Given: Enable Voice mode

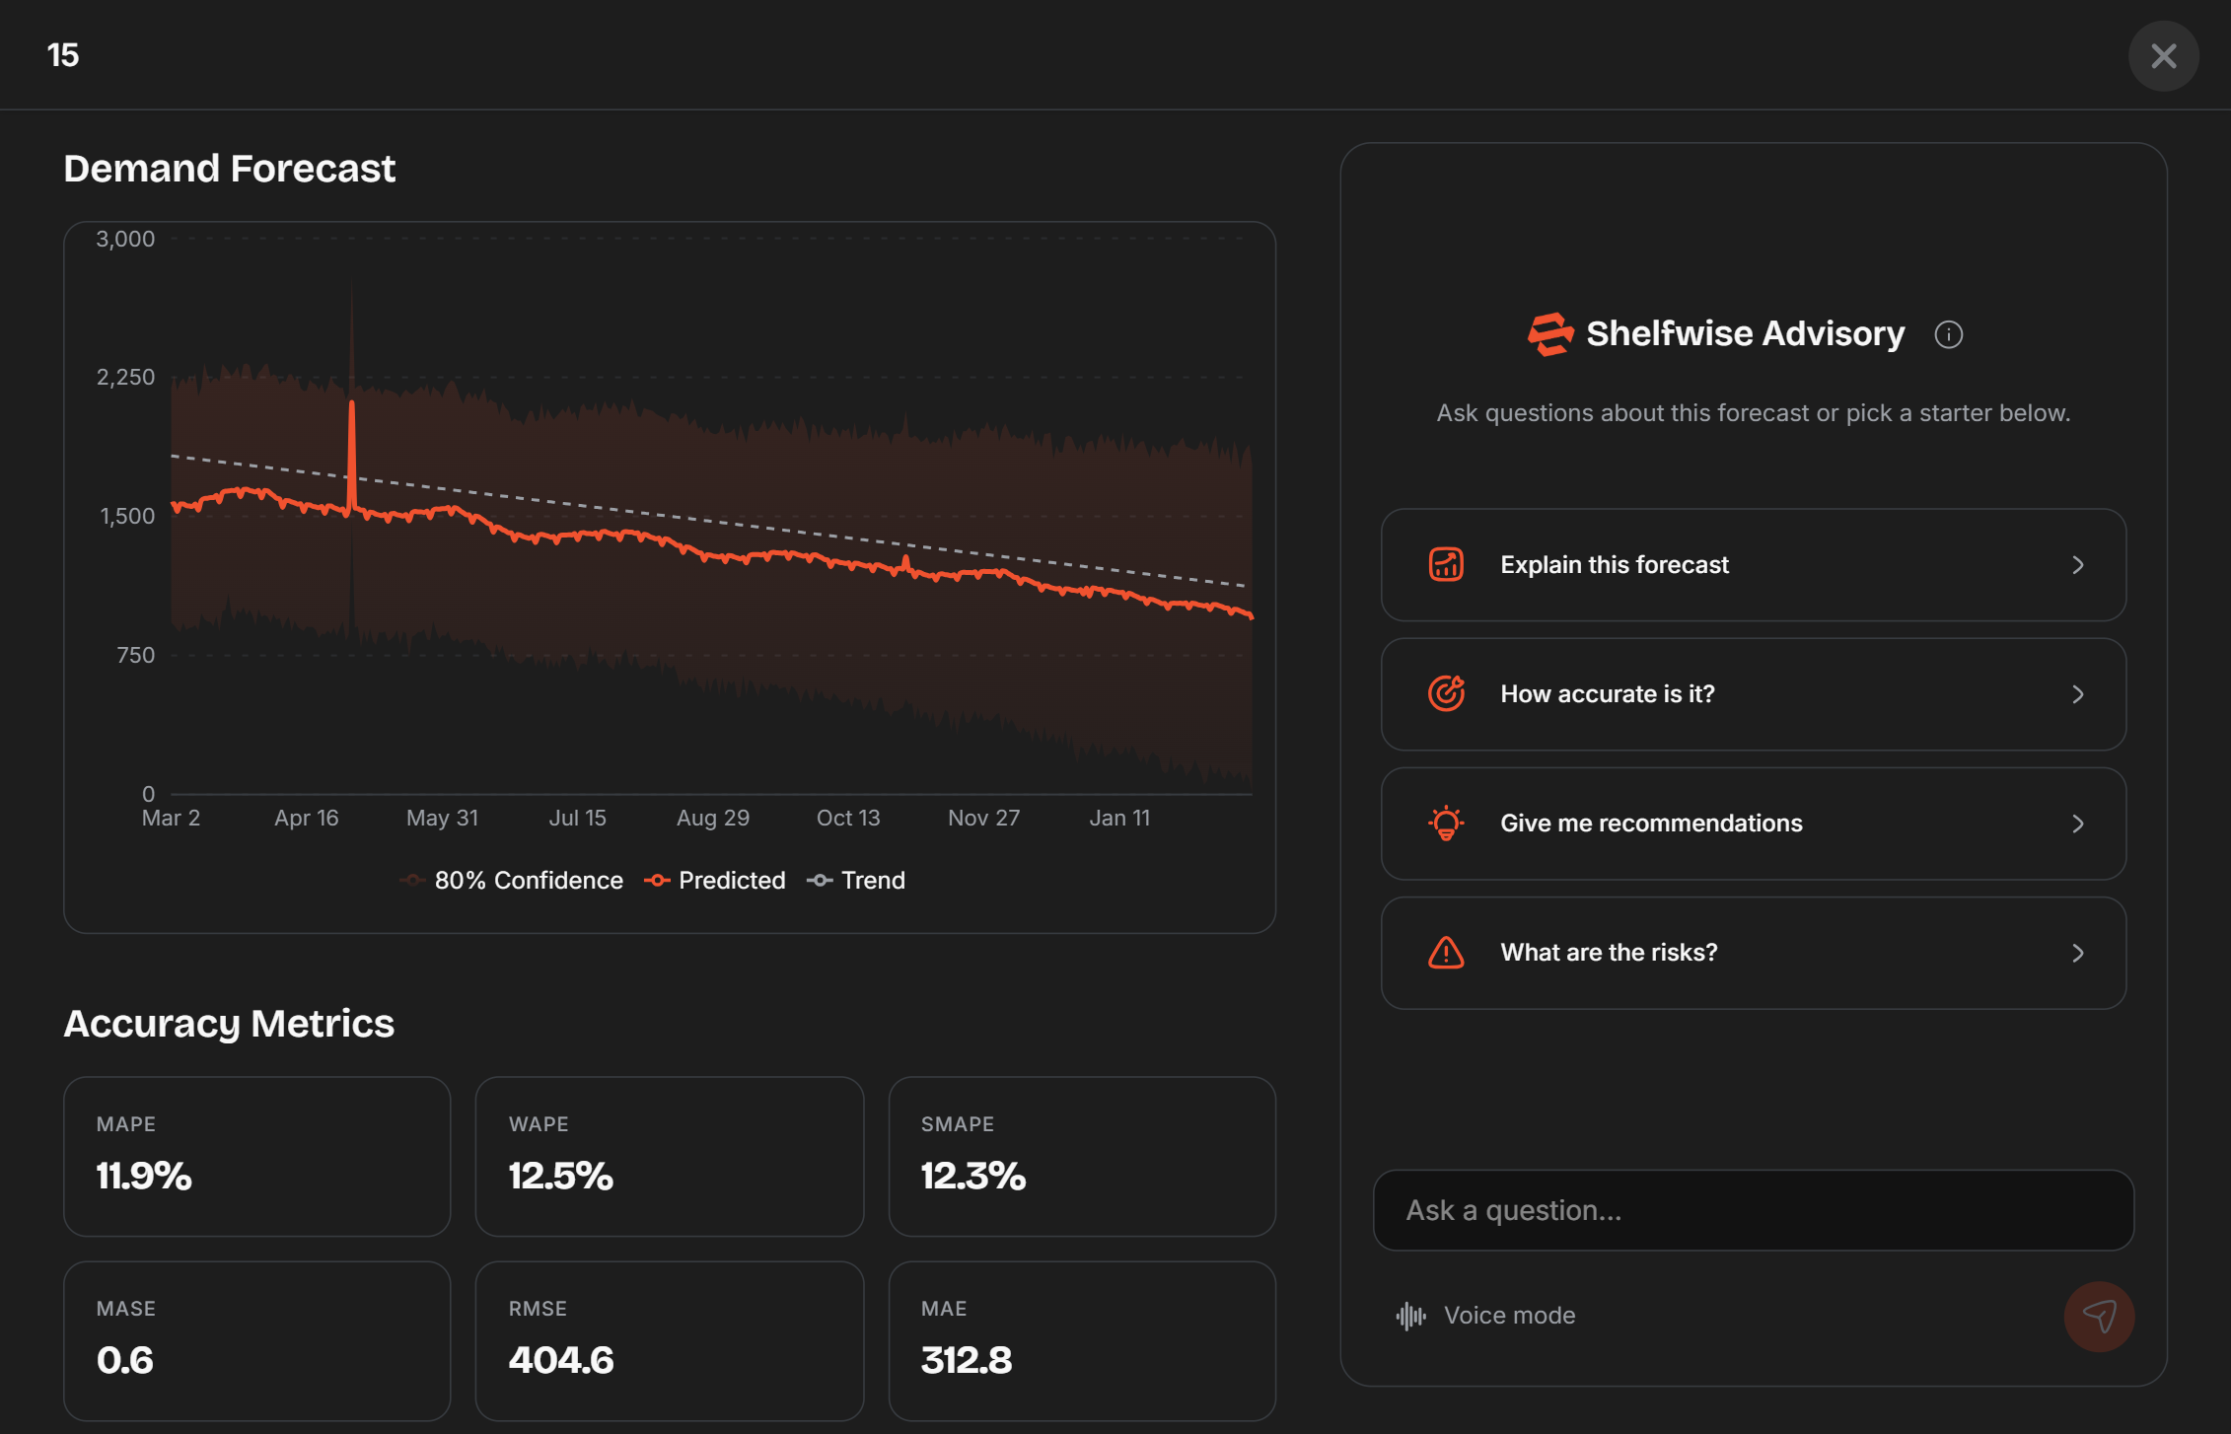Looking at the screenshot, I should [x=1485, y=1315].
